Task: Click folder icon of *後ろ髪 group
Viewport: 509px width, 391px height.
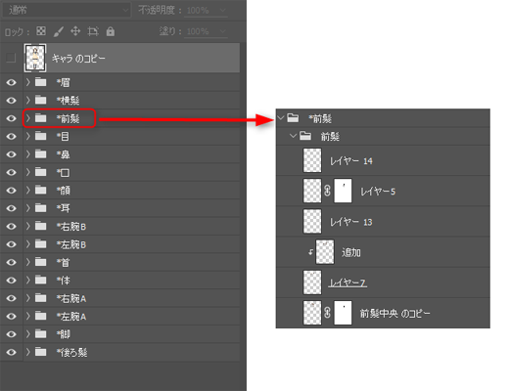Action: point(41,352)
